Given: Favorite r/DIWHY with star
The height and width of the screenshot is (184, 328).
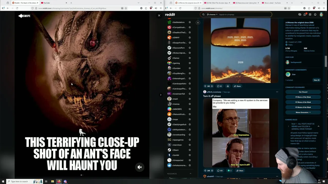Looking at the screenshot, I should click(190, 38).
